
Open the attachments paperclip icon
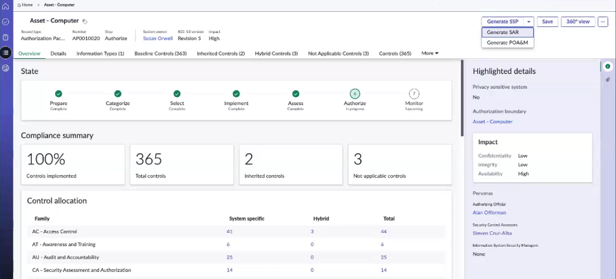click(x=608, y=79)
